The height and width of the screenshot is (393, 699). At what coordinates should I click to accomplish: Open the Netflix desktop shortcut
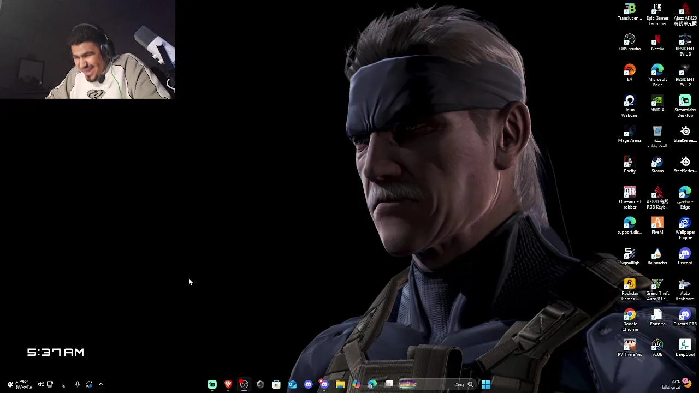point(657,43)
